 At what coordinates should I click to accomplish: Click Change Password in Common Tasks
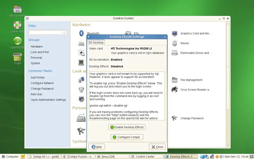coord(42,89)
